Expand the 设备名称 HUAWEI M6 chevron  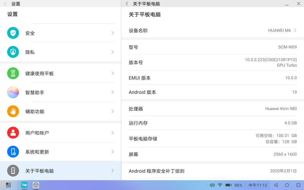295,30
